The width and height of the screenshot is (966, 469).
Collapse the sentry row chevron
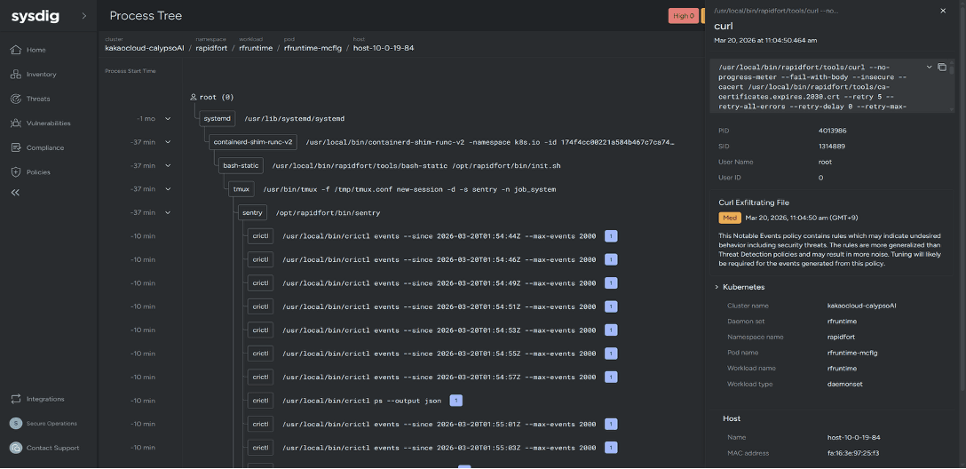click(168, 212)
